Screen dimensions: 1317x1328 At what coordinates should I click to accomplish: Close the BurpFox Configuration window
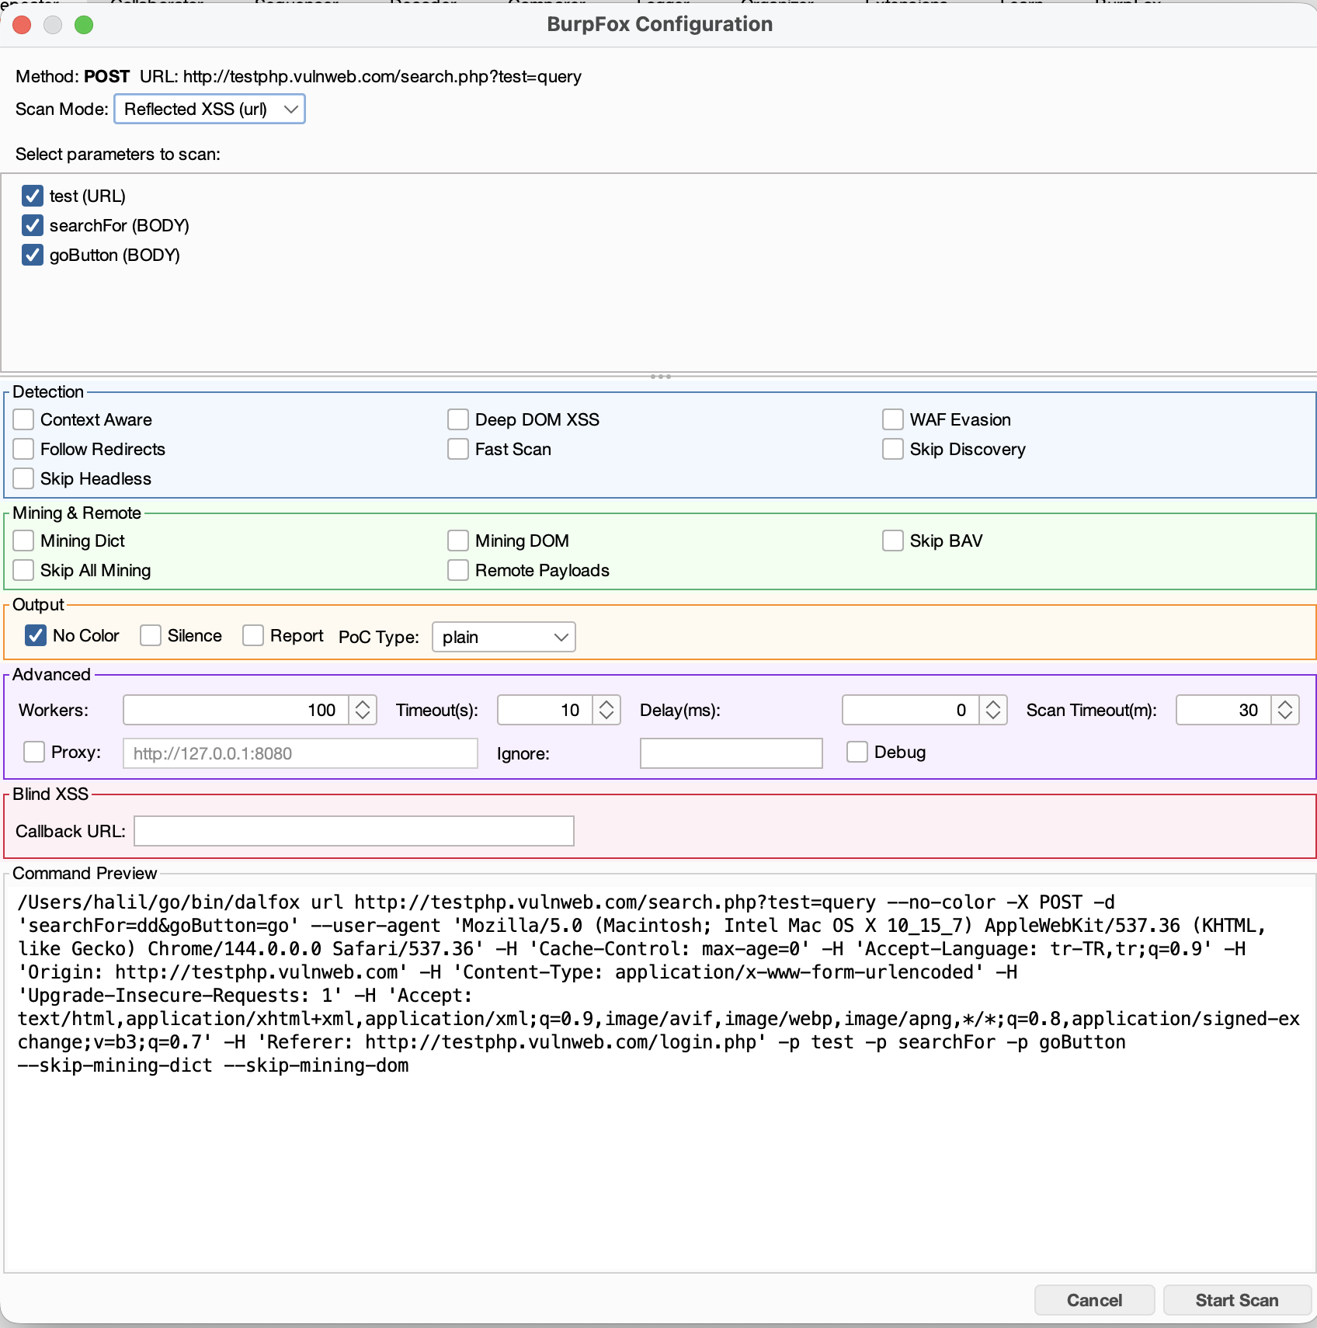point(22,25)
